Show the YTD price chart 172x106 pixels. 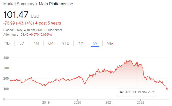click(x=66, y=43)
